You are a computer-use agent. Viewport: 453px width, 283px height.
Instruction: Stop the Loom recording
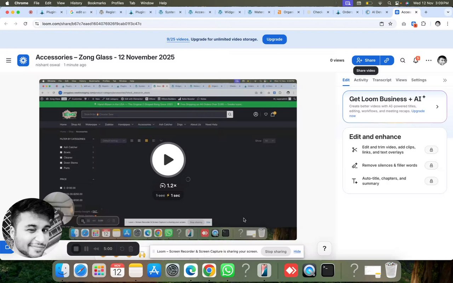(x=76, y=249)
